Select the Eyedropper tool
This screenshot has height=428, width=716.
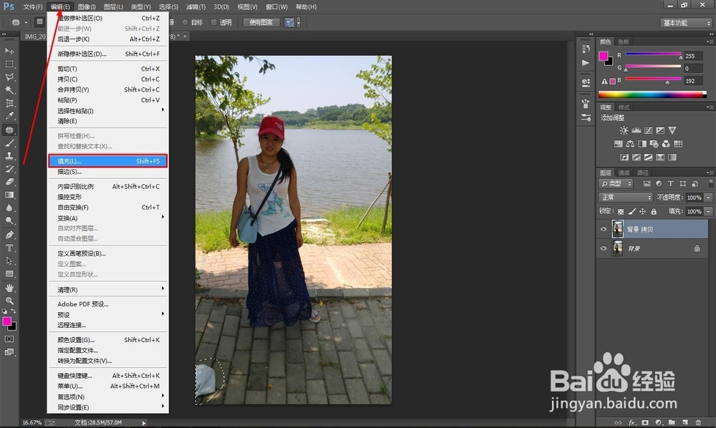(x=9, y=116)
